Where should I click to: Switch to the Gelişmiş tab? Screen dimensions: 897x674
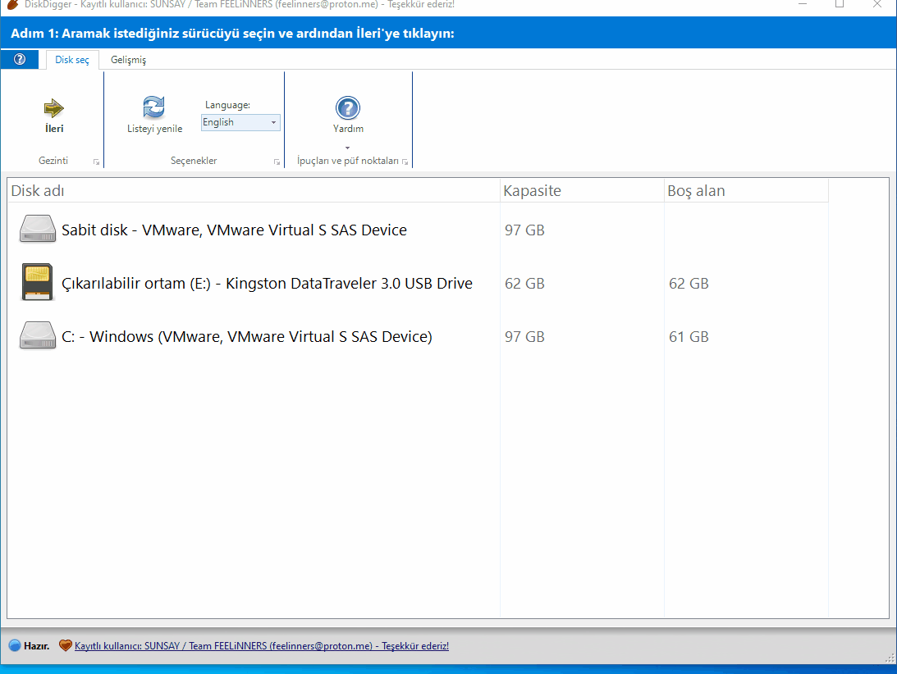[128, 60]
